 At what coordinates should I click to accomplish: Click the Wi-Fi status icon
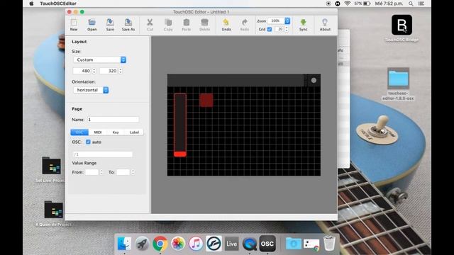click(347, 4)
